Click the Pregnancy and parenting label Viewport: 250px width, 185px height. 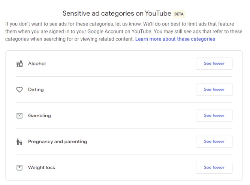point(58,142)
